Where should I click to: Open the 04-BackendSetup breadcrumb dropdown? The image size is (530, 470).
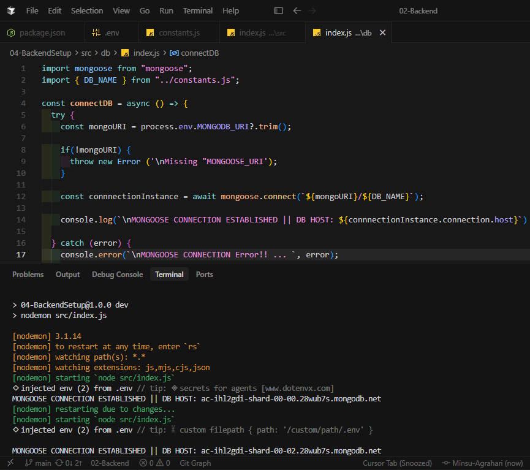(40, 53)
